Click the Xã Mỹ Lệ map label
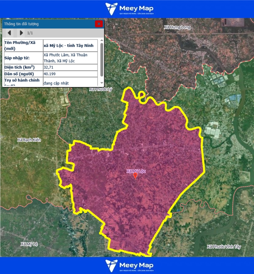 (29, 244)
